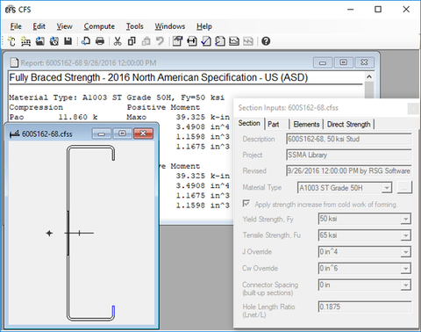
Task: Click the Print Preview icon
Action: click(86, 41)
